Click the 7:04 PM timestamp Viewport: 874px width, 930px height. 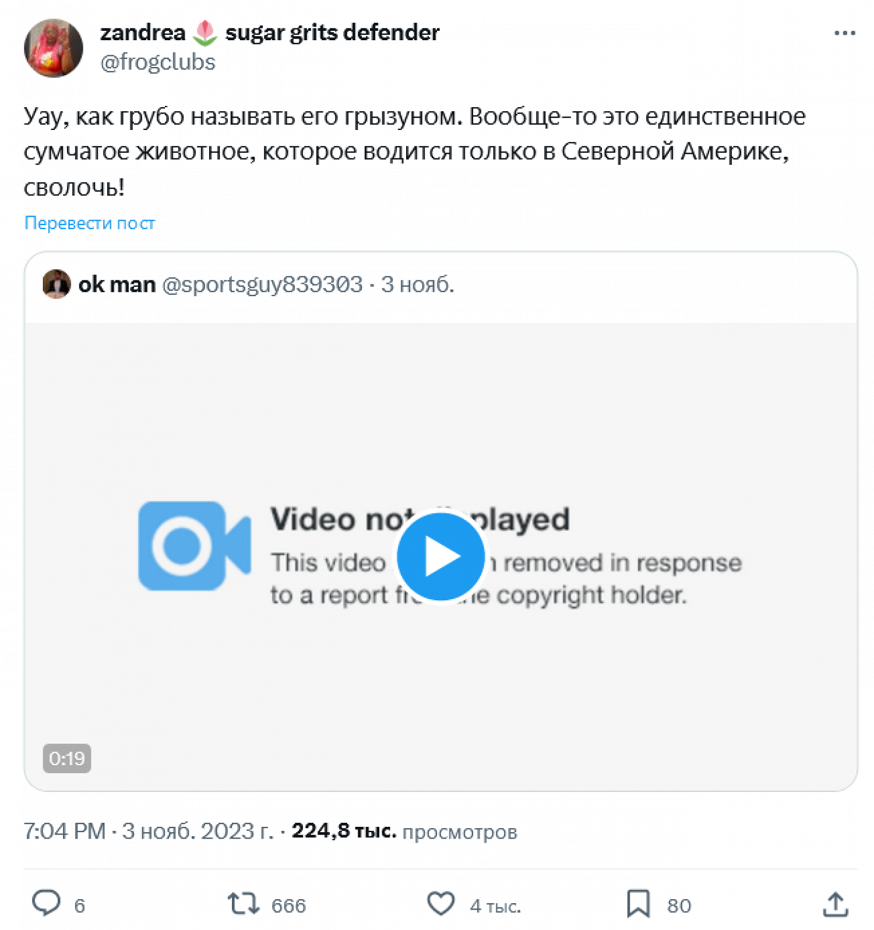coord(65,831)
